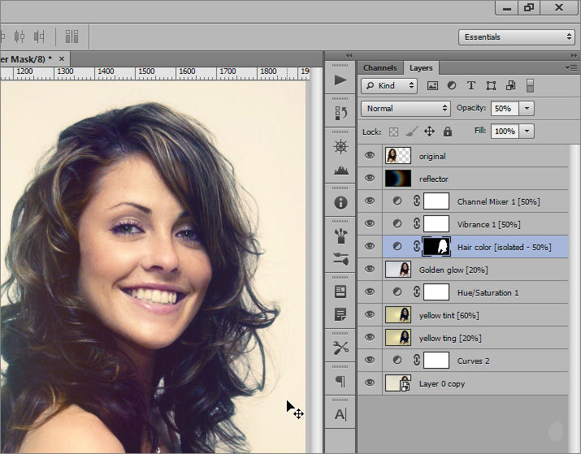The image size is (581, 454).
Task: Open the Tool Presets wrench icon
Action: click(340, 348)
